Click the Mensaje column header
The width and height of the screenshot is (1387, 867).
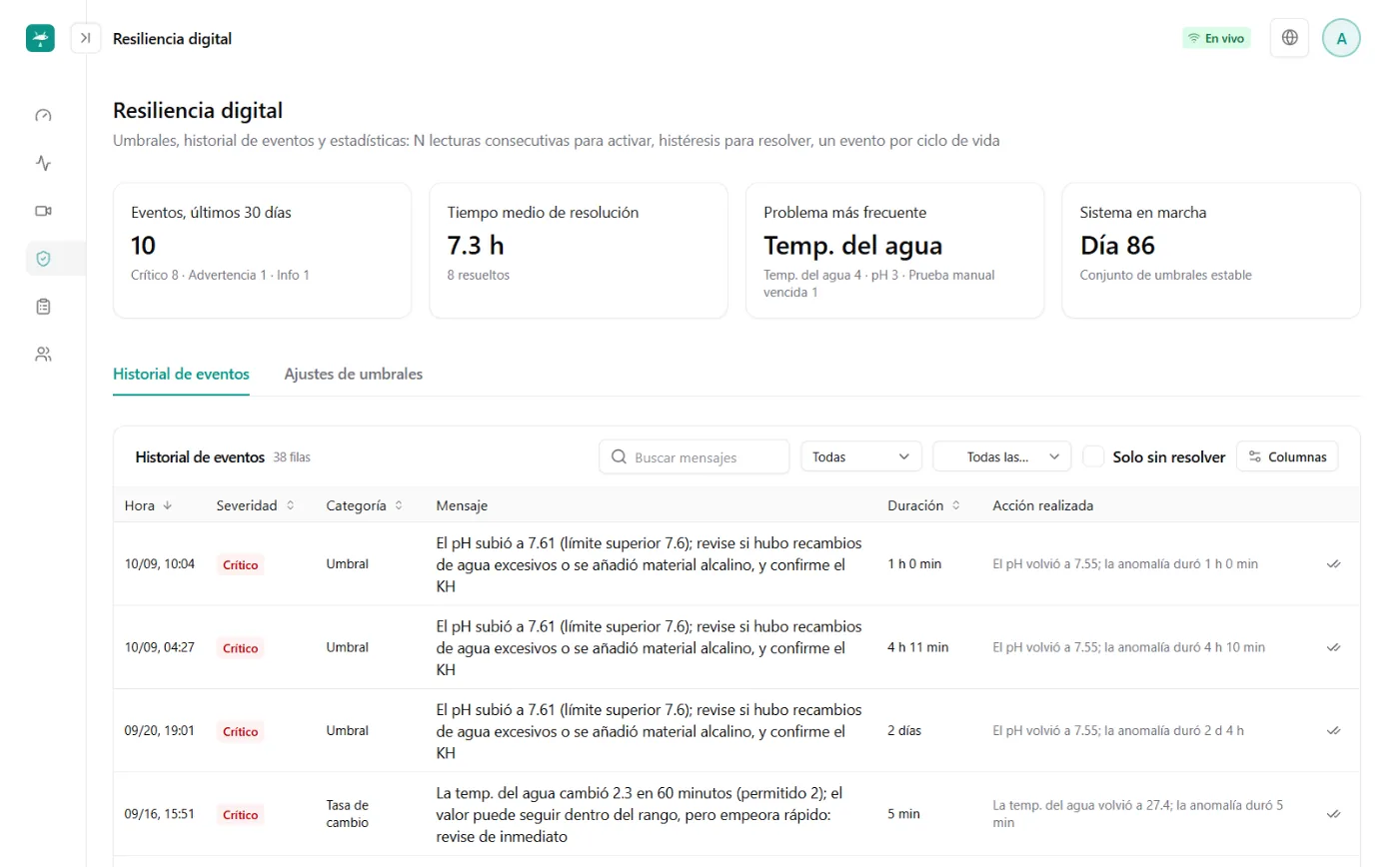tap(462, 505)
